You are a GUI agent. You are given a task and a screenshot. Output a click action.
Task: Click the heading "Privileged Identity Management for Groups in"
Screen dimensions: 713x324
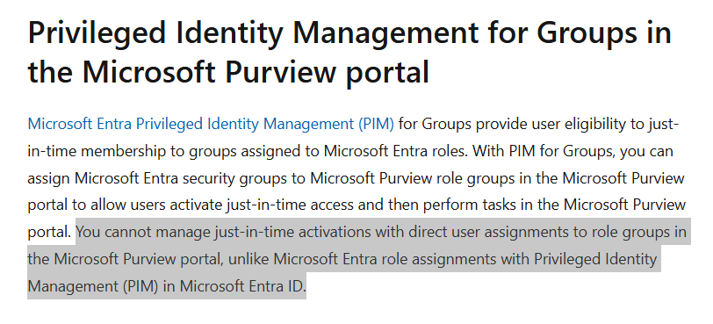349,32
